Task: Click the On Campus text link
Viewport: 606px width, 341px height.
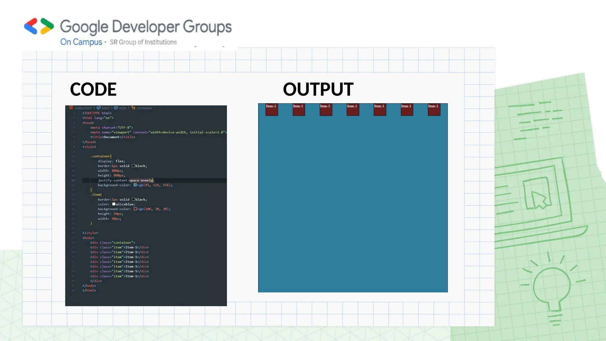Action: tap(81, 42)
